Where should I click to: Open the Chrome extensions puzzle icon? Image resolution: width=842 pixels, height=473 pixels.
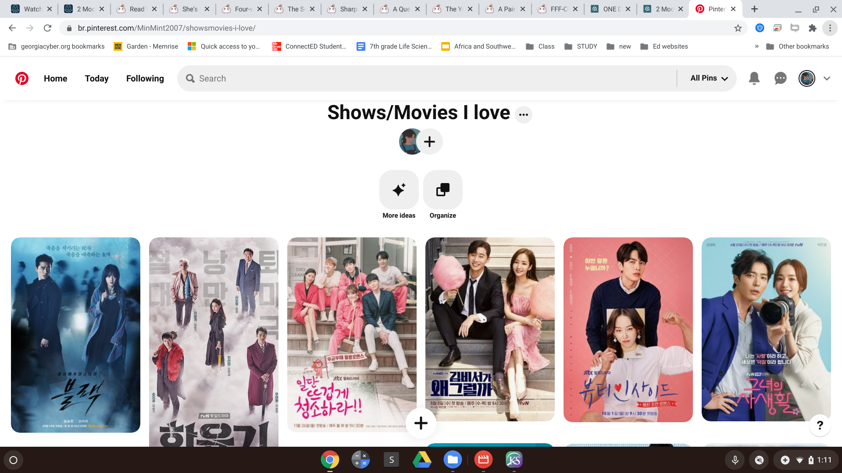(x=813, y=28)
